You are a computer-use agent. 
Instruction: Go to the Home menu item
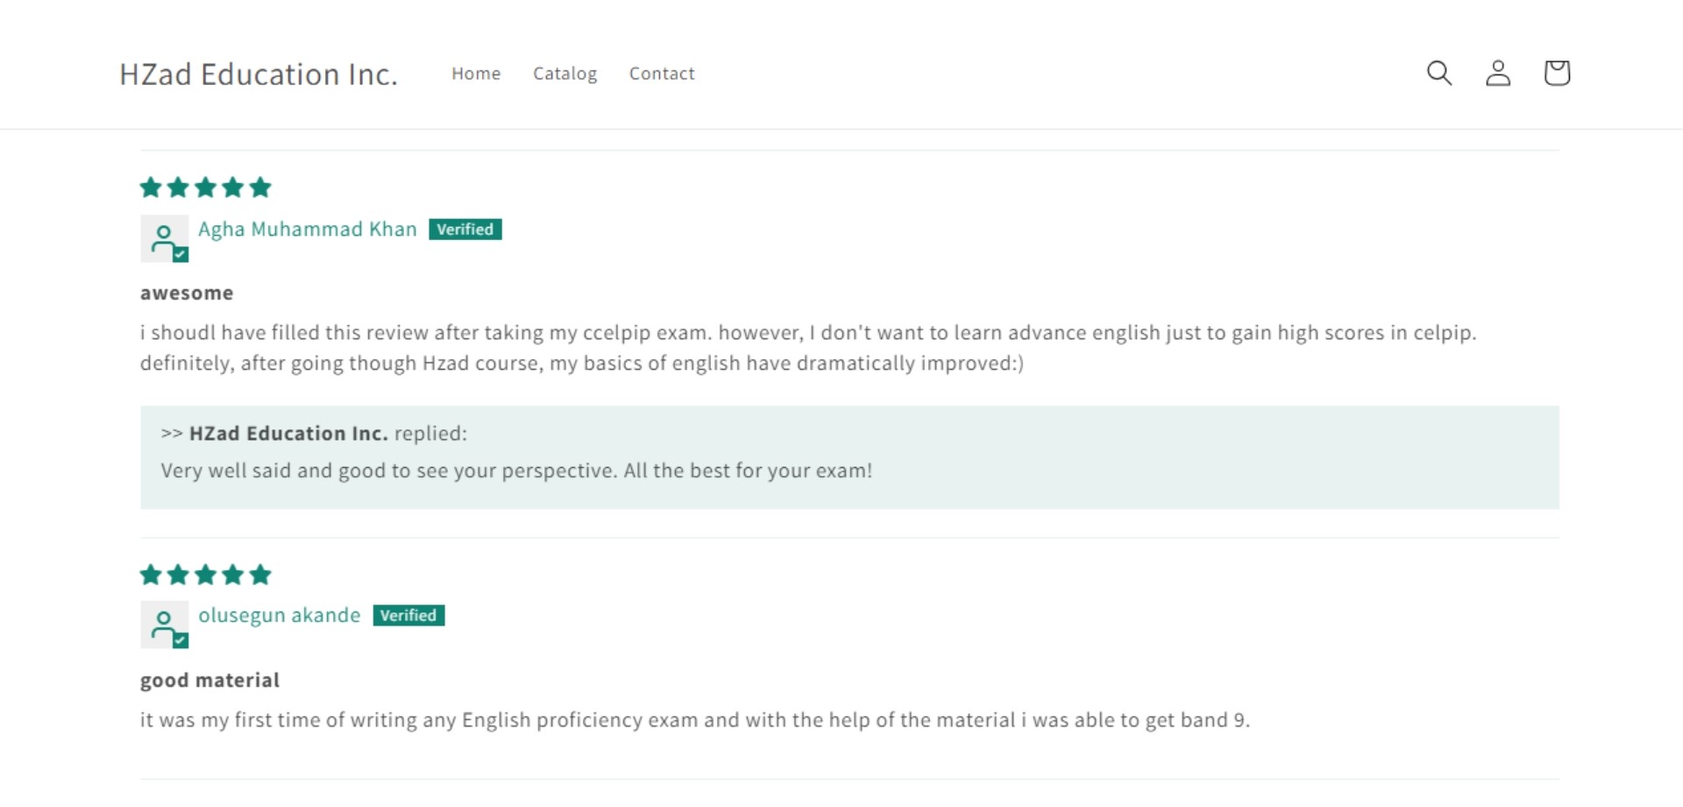476,74
